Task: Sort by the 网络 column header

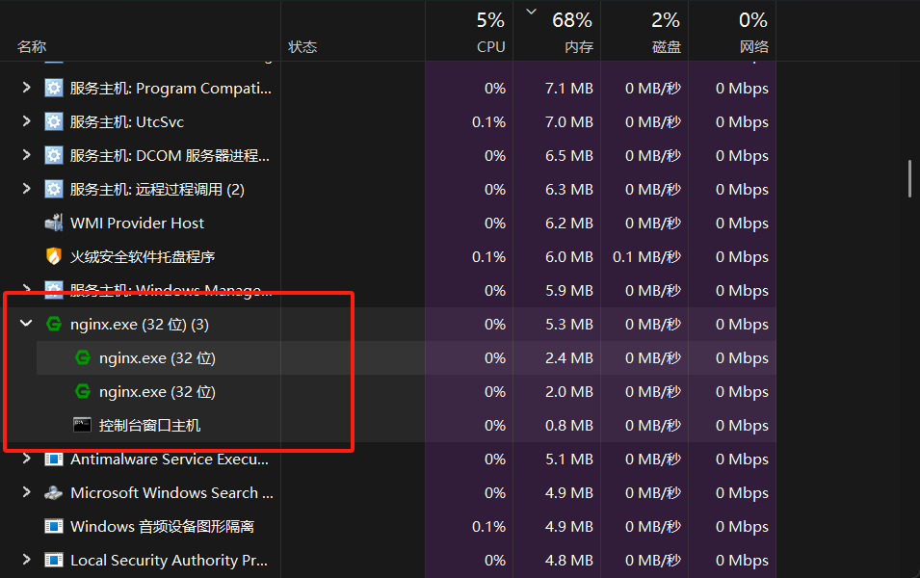Action: 754,47
